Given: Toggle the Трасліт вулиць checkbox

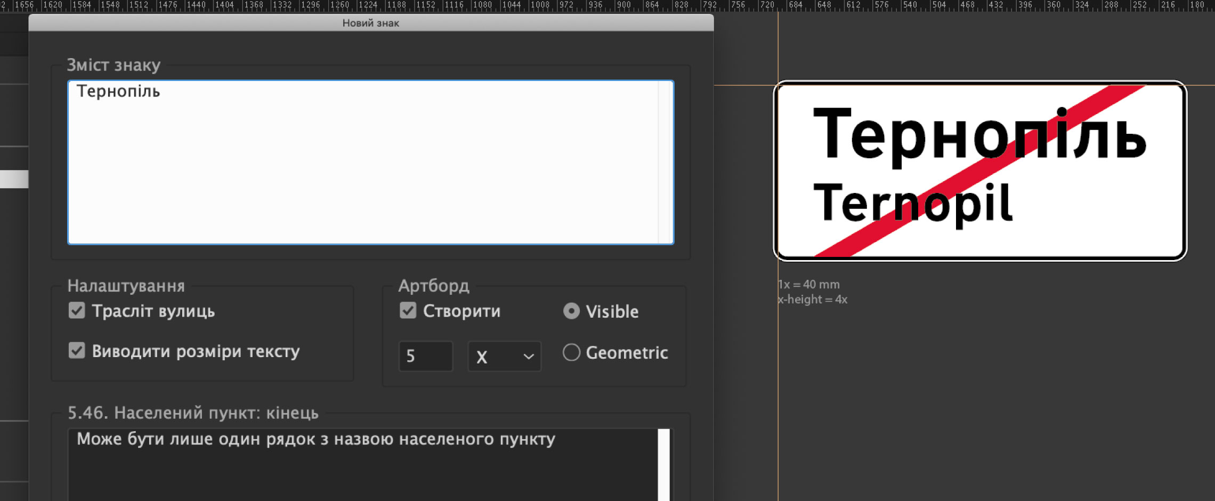Looking at the screenshot, I should [76, 311].
